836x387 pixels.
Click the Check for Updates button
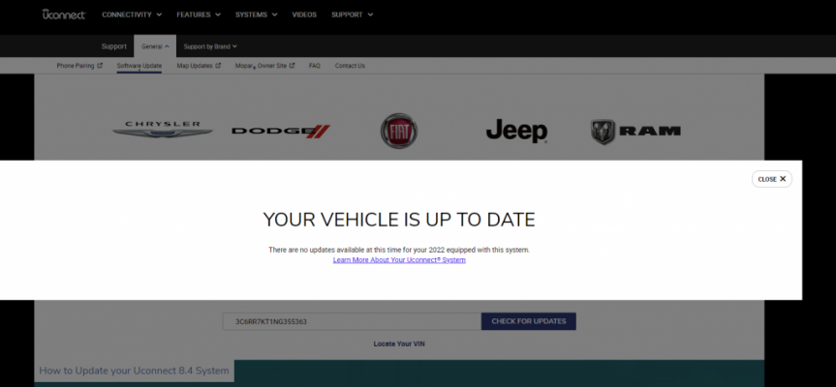[528, 321]
